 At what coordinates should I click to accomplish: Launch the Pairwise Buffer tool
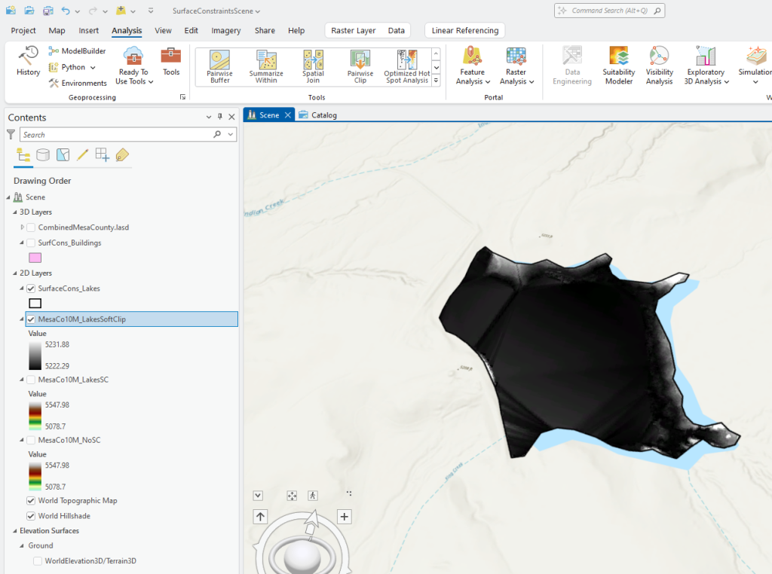pyautogui.click(x=219, y=66)
